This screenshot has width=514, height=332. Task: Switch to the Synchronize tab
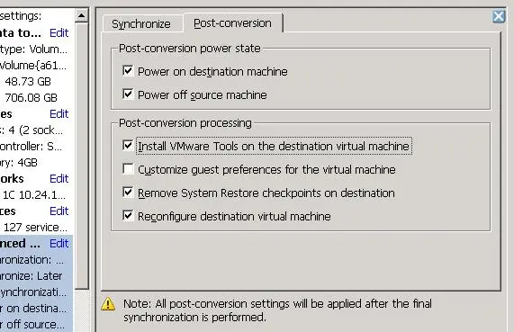click(141, 24)
